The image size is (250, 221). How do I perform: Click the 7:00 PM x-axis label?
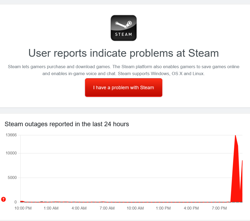coord(219,208)
